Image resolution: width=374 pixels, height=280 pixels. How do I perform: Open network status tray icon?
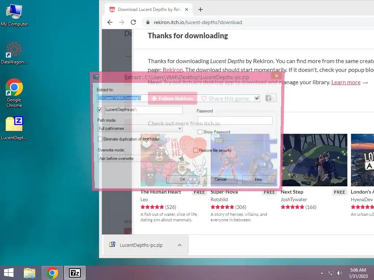[331, 273]
